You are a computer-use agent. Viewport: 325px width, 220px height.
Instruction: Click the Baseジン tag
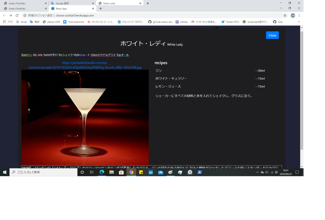pos(27,55)
